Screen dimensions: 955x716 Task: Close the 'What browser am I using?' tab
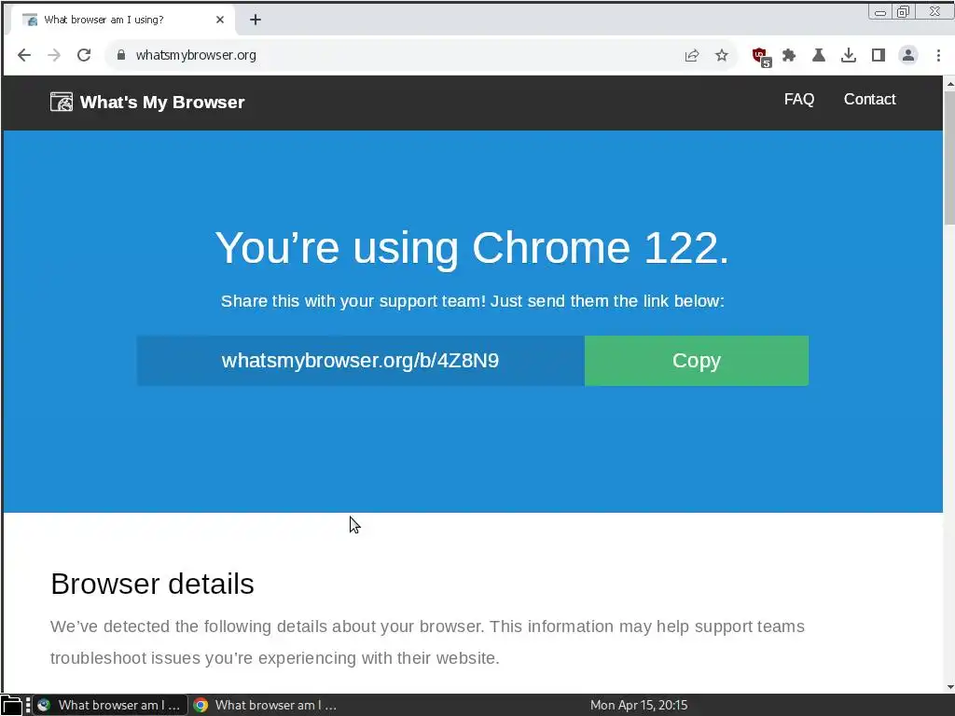[x=220, y=21]
